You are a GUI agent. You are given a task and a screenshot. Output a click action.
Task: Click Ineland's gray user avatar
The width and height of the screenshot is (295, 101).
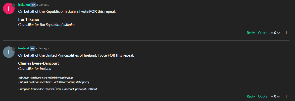[x=9, y=52]
